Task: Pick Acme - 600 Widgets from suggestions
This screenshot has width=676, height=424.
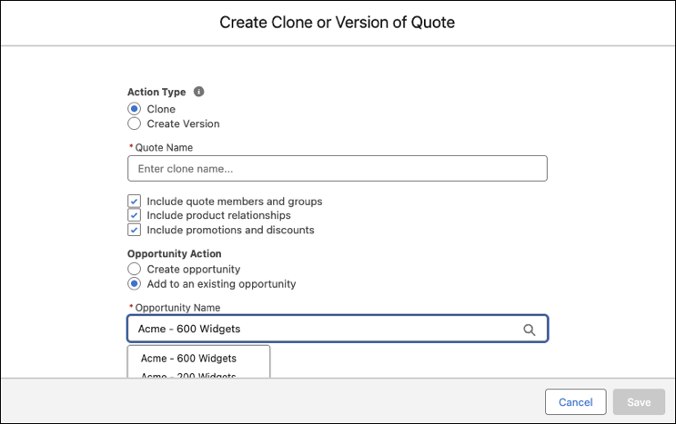Action: tap(189, 359)
